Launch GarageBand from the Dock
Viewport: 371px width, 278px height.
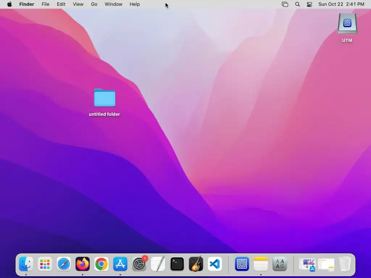(196, 264)
